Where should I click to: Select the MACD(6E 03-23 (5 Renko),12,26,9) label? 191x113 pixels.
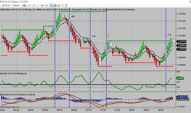point(17,95)
